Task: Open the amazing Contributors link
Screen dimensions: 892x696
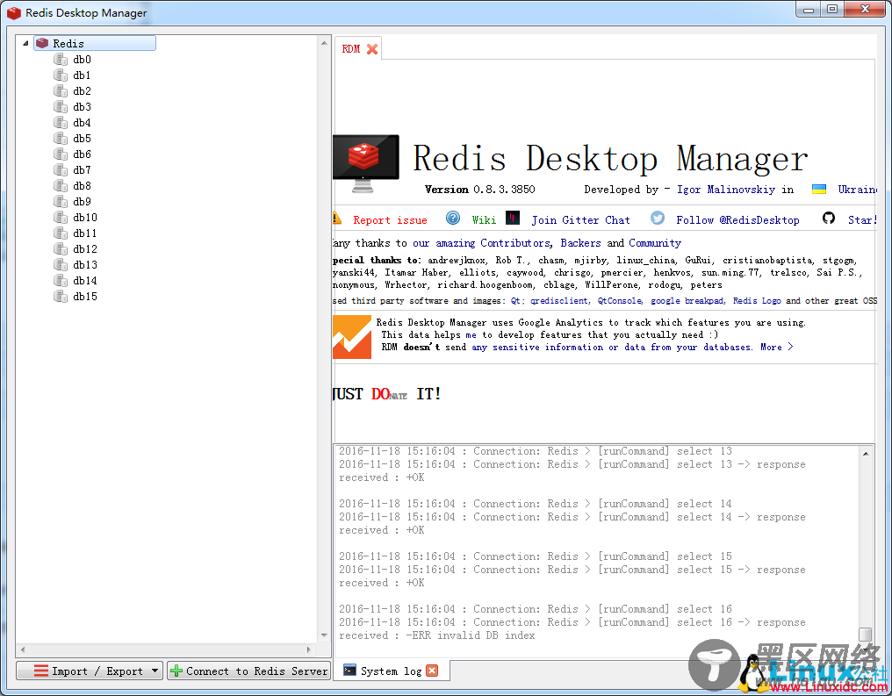Action: click(482, 243)
